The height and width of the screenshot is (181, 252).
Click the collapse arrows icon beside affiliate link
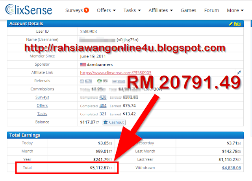239,72
